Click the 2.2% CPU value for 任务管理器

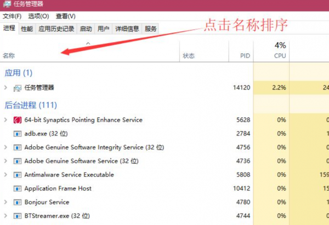(x=279, y=87)
